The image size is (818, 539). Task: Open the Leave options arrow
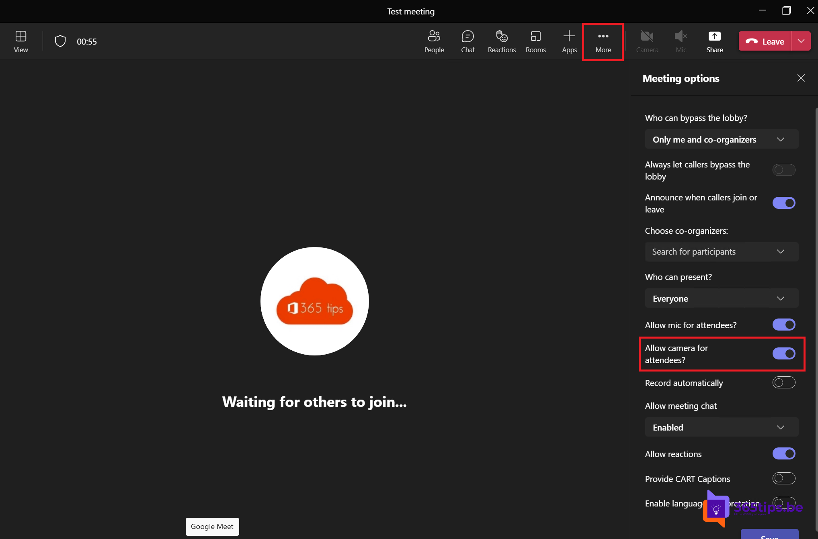(x=801, y=41)
